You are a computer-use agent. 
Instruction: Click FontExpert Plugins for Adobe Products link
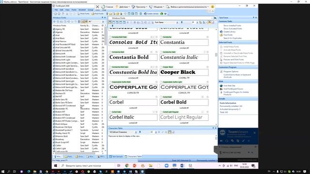[x=236, y=93]
